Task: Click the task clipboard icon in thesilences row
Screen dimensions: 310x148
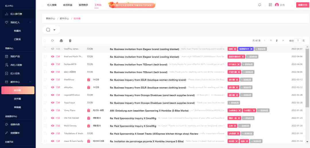Action: coord(89,80)
